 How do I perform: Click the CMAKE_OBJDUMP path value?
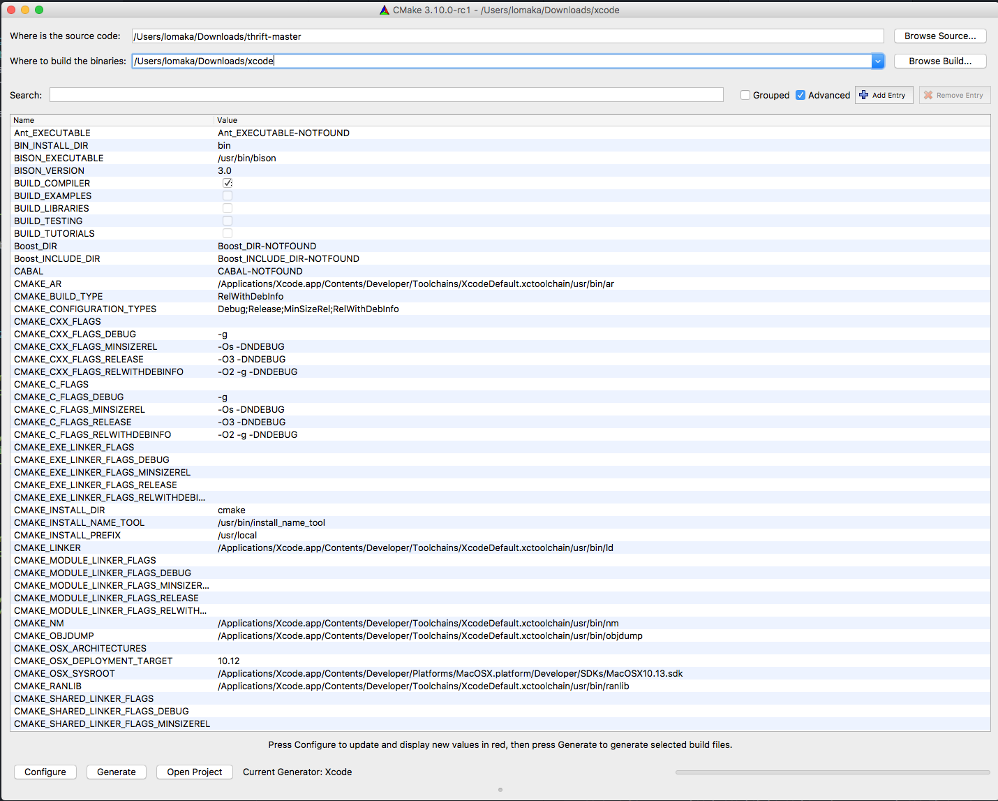[x=430, y=635]
